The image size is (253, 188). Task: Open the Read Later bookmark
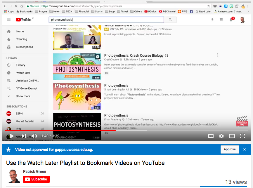[x=203, y=11]
